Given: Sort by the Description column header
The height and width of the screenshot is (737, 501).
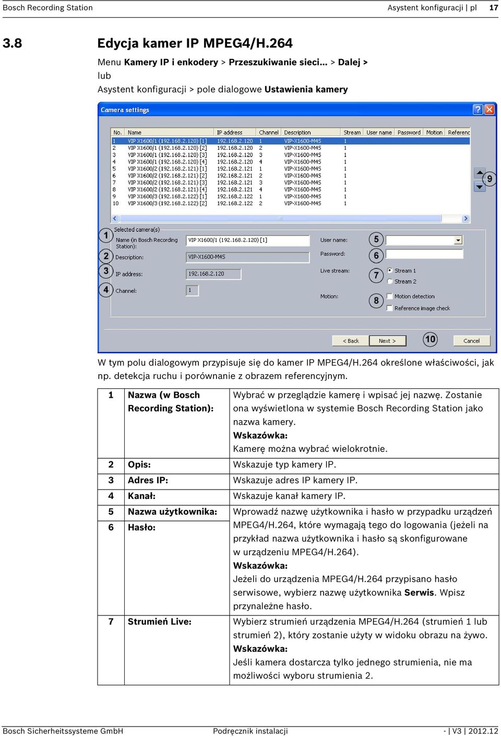Looking at the screenshot, I should coord(312,133).
